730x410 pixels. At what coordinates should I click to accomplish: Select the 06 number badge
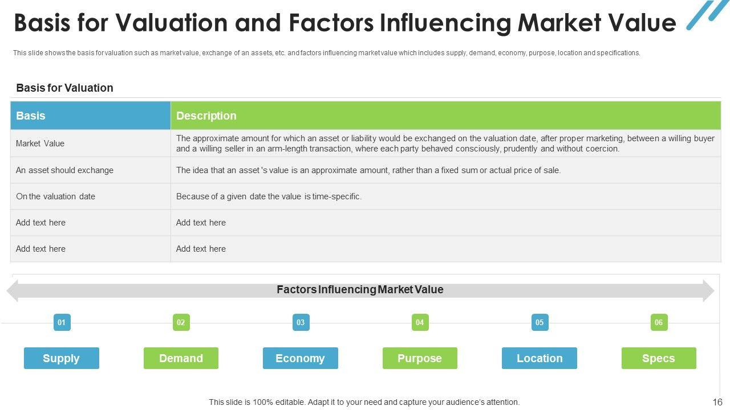coord(659,322)
